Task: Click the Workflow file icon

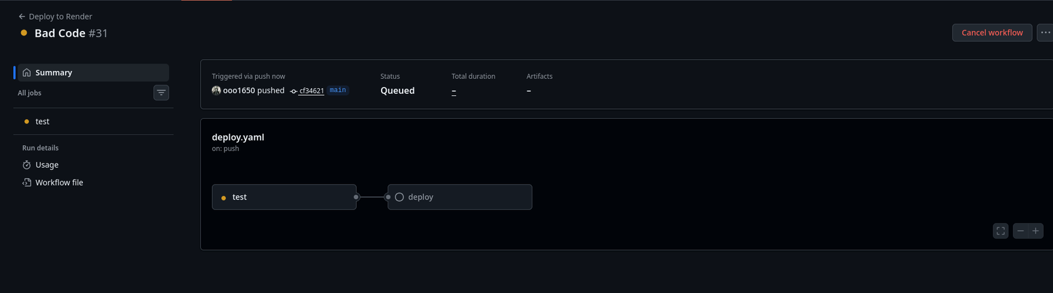Action: point(27,183)
